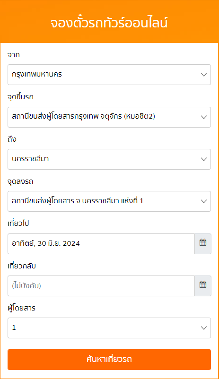Image resolution: width=219 pixels, height=379 pixels.
Task: Click the เที่ยวกลับ field label
Action: 22,266
